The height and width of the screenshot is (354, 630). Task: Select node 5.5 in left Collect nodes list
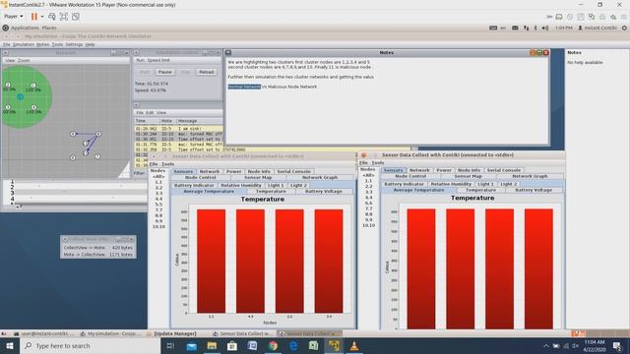pos(158,205)
